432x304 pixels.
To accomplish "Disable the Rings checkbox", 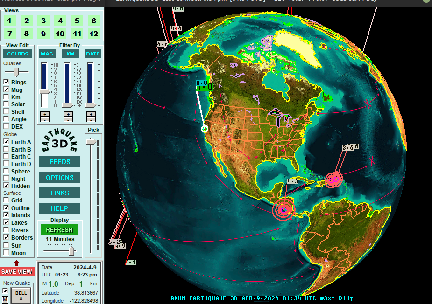I will click(x=6, y=82).
